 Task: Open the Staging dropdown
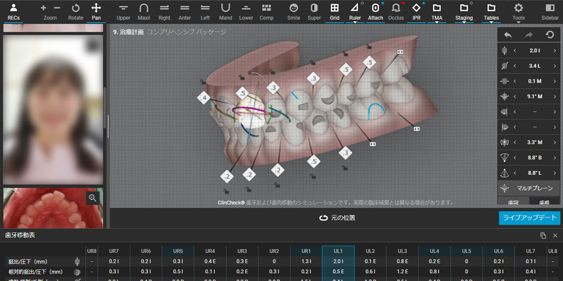(x=464, y=12)
